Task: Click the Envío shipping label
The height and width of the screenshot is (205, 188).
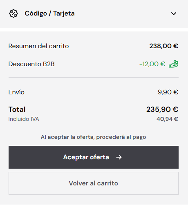Action: point(16,92)
